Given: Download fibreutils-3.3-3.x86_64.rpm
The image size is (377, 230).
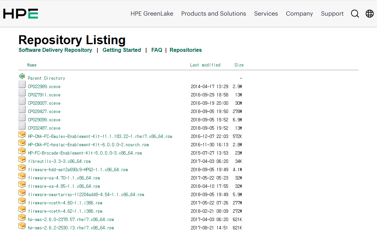Looking at the screenshot, I should click(60, 161).
